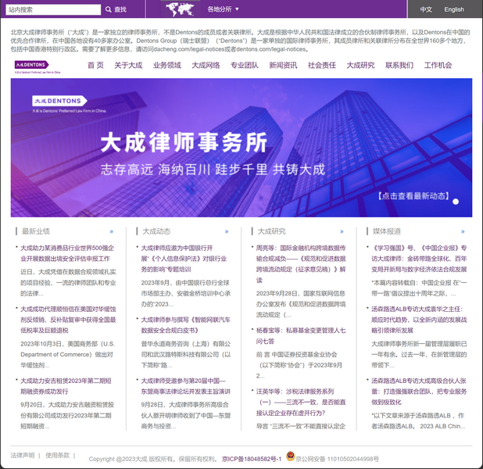Switch language to 中文

[x=426, y=9]
